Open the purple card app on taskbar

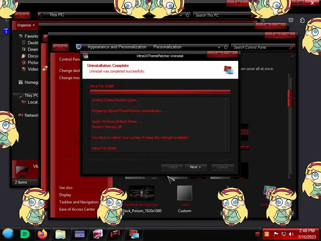pyautogui.click(x=80, y=234)
